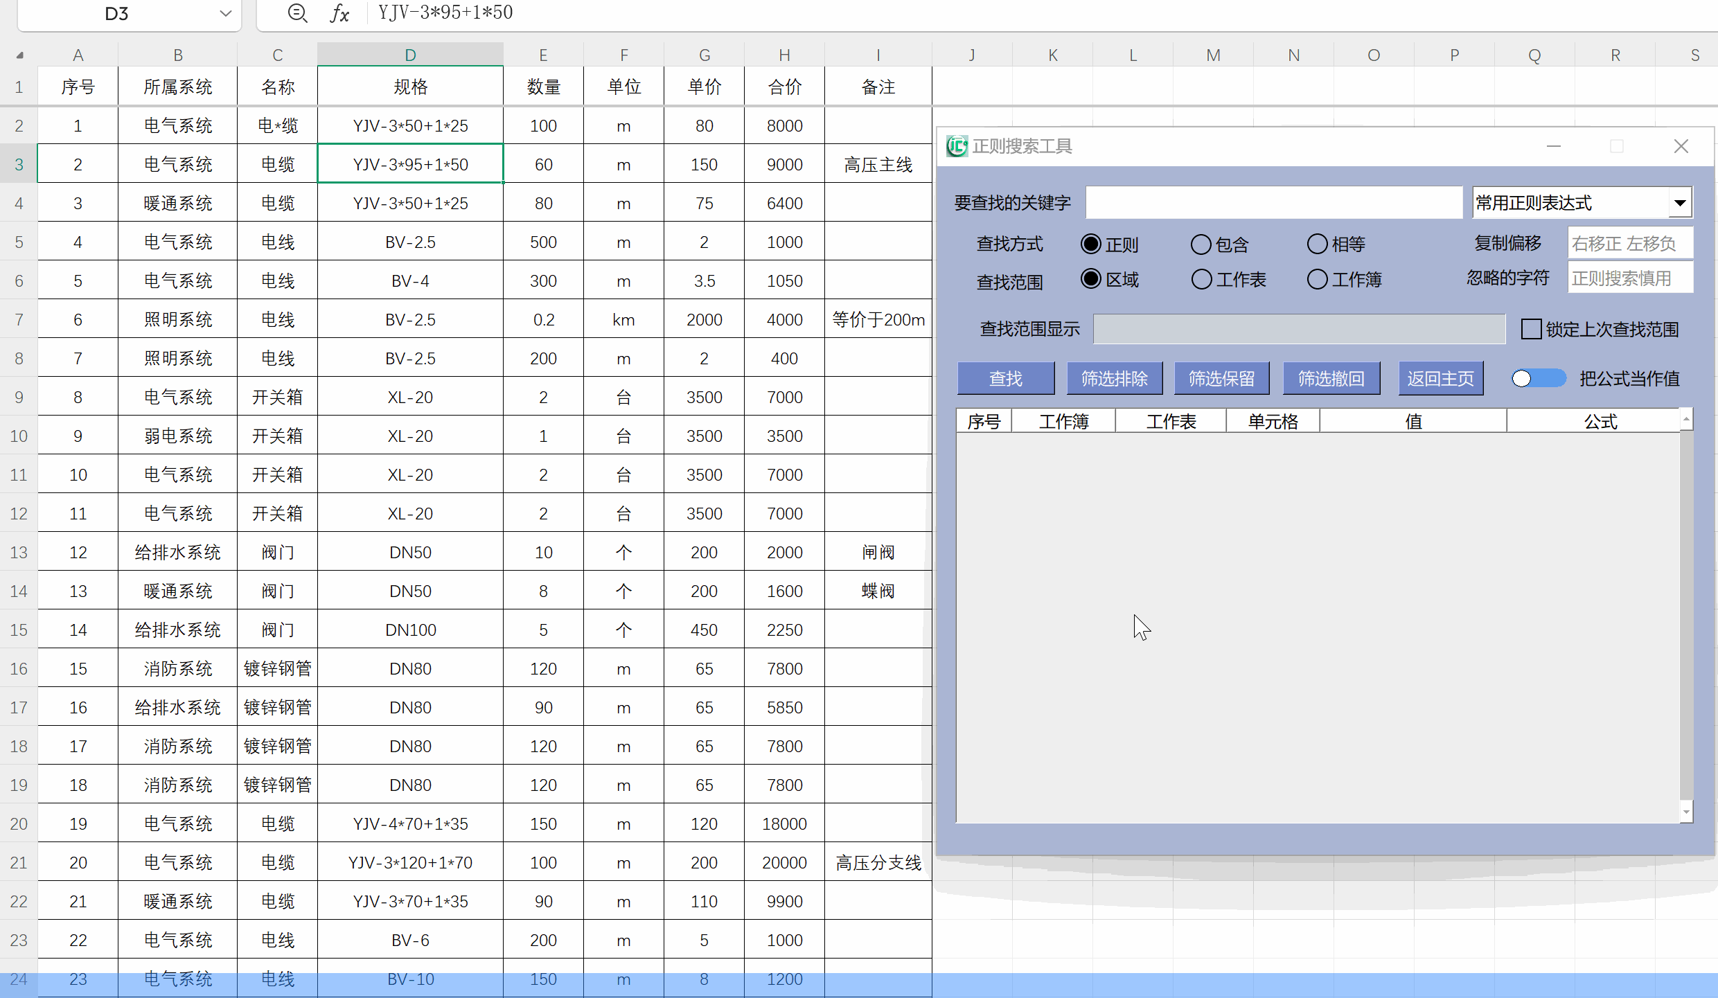The width and height of the screenshot is (1718, 998).
Task: Click the magnifier search icon beside the formula bar
Action: (x=298, y=12)
